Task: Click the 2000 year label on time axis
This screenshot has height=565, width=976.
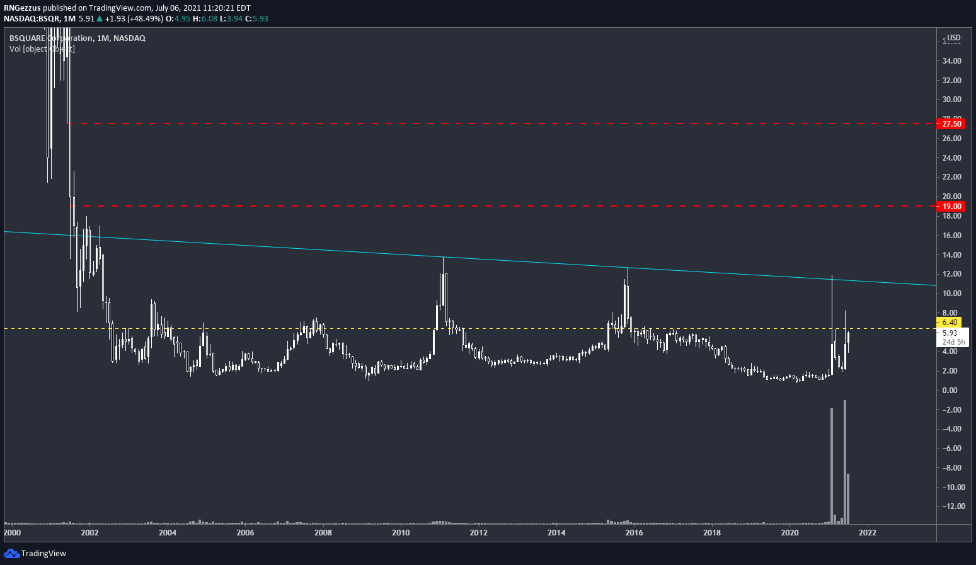Action: [x=12, y=533]
